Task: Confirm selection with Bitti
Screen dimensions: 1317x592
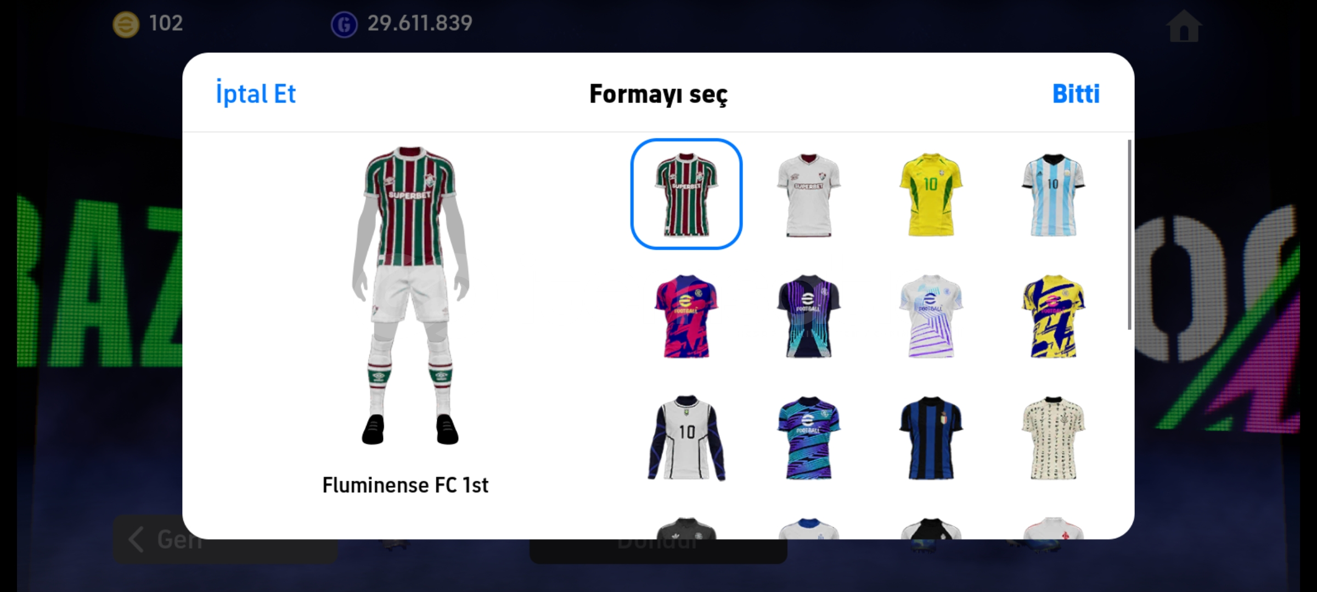Action: pos(1076,94)
